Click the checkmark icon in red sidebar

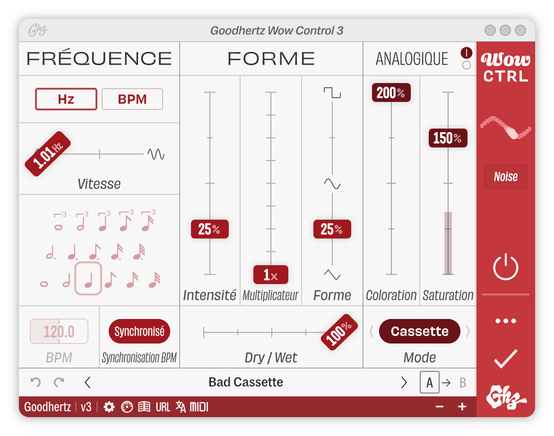505,359
